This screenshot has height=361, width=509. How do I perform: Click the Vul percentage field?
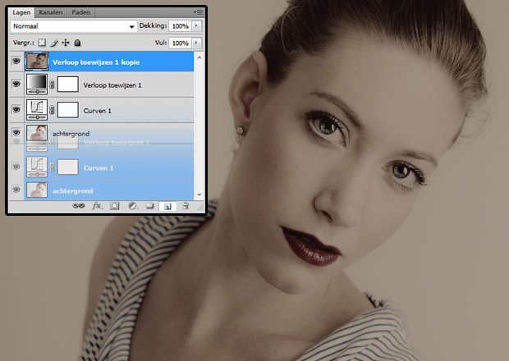pyautogui.click(x=180, y=43)
